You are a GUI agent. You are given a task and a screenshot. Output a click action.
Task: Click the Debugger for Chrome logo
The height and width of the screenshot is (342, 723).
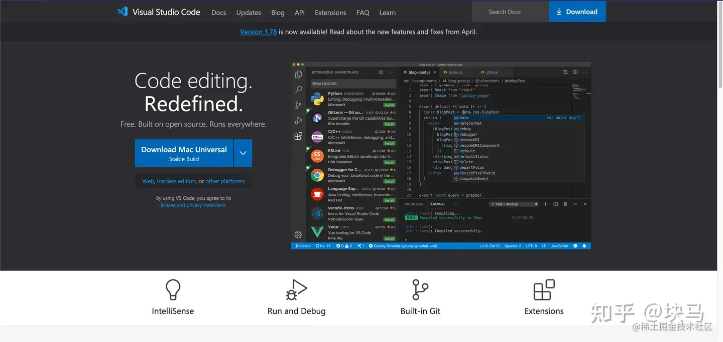tap(317, 175)
